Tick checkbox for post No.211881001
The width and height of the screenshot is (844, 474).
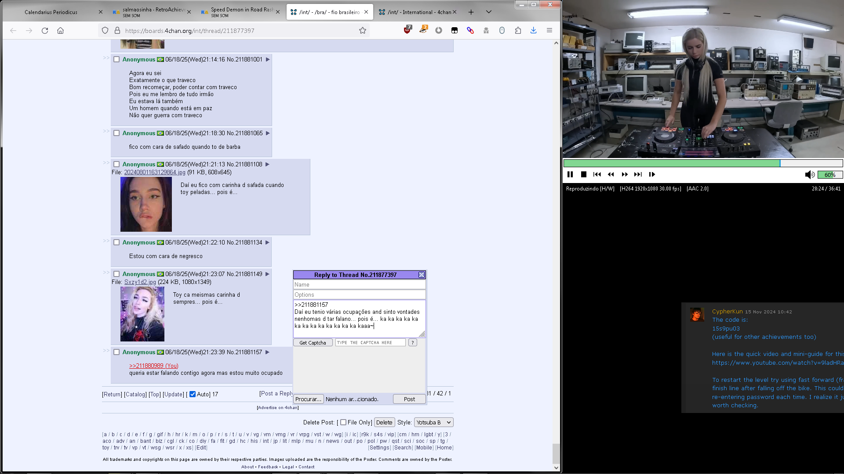[x=116, y=60]
